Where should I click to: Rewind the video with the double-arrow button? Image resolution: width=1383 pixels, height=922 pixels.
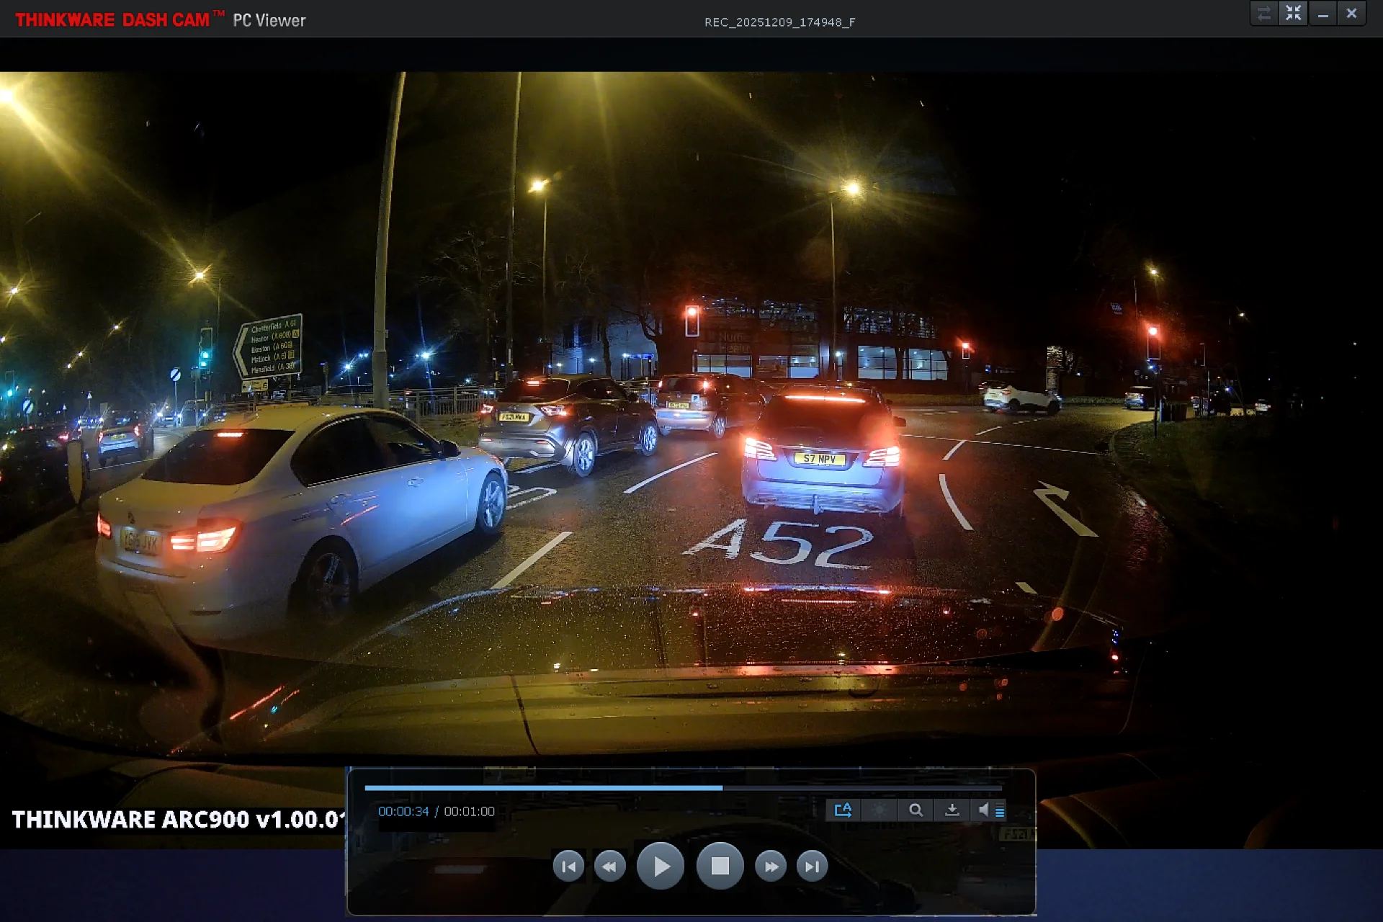click(609, 867)
